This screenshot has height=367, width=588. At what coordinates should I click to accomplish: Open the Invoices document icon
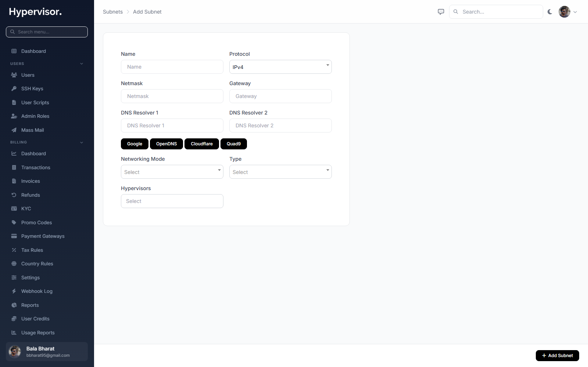(x=14, y=181)
